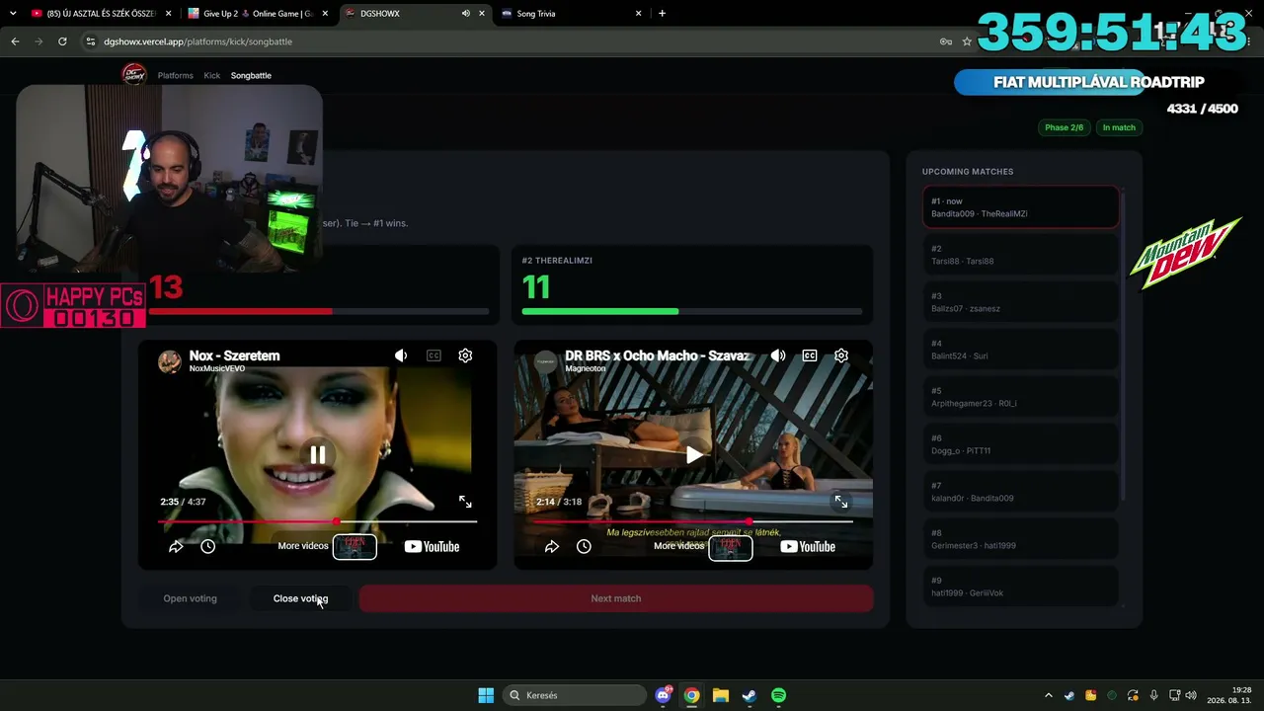Open More videos thumbnail on DR BRS player

731,546
